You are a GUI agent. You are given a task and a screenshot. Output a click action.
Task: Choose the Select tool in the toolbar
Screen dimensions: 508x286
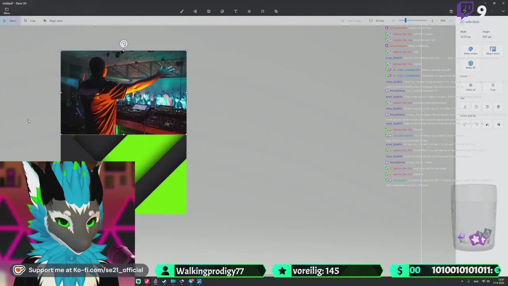[10, 21]
